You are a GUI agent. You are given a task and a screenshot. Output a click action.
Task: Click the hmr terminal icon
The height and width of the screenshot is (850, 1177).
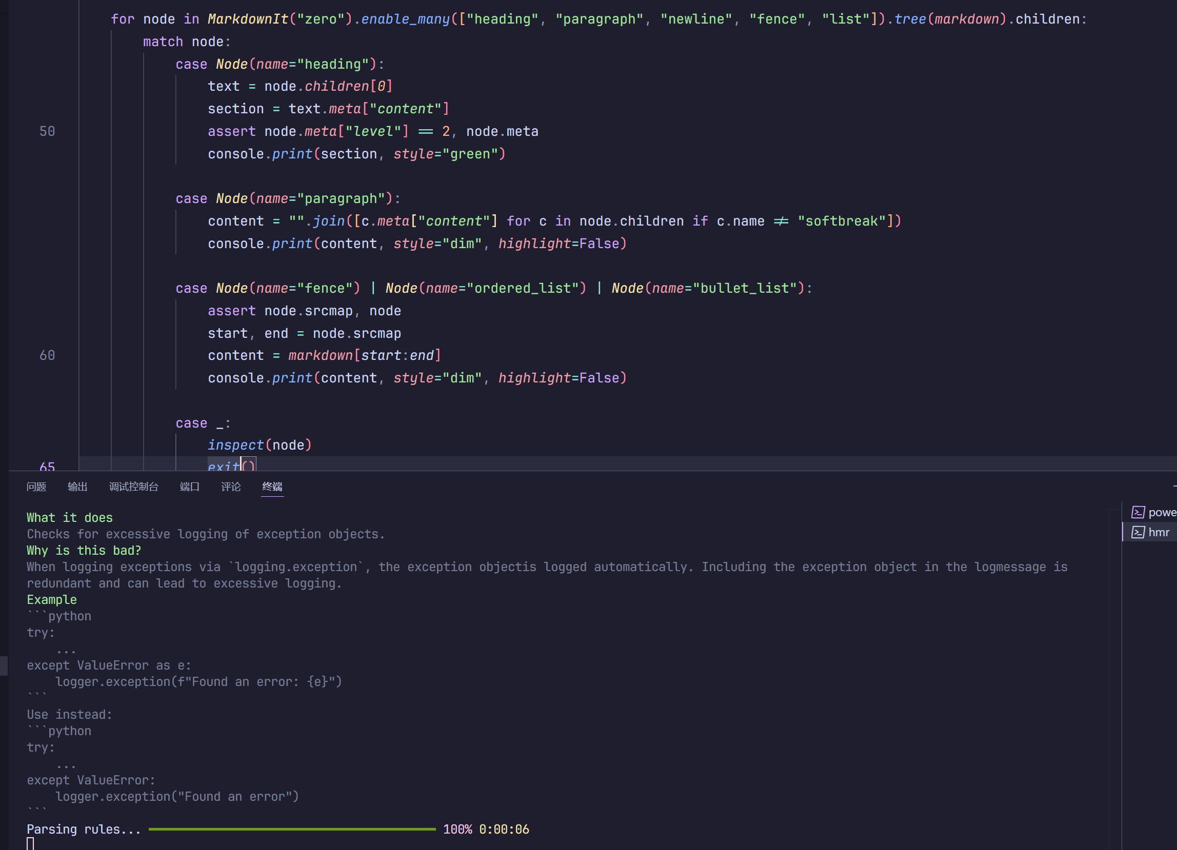coord(1138,533)
